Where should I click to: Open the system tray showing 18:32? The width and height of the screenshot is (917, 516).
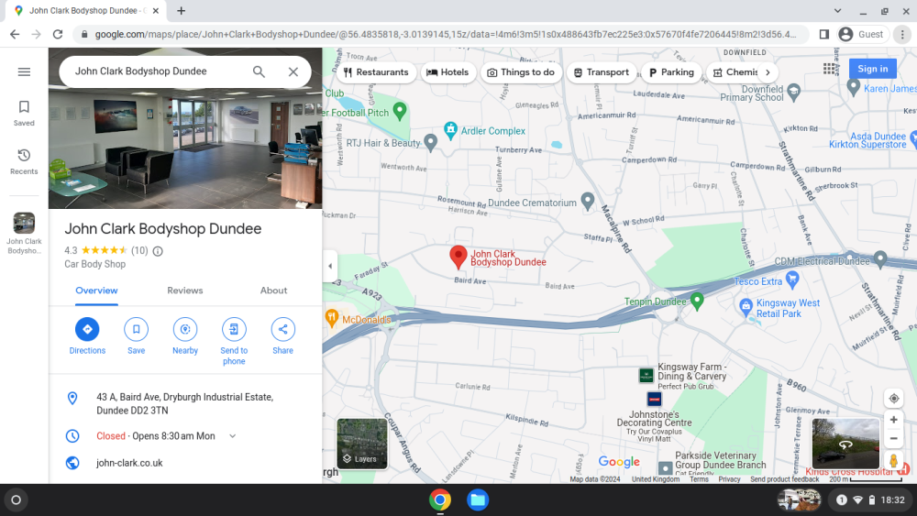(869, 500)
